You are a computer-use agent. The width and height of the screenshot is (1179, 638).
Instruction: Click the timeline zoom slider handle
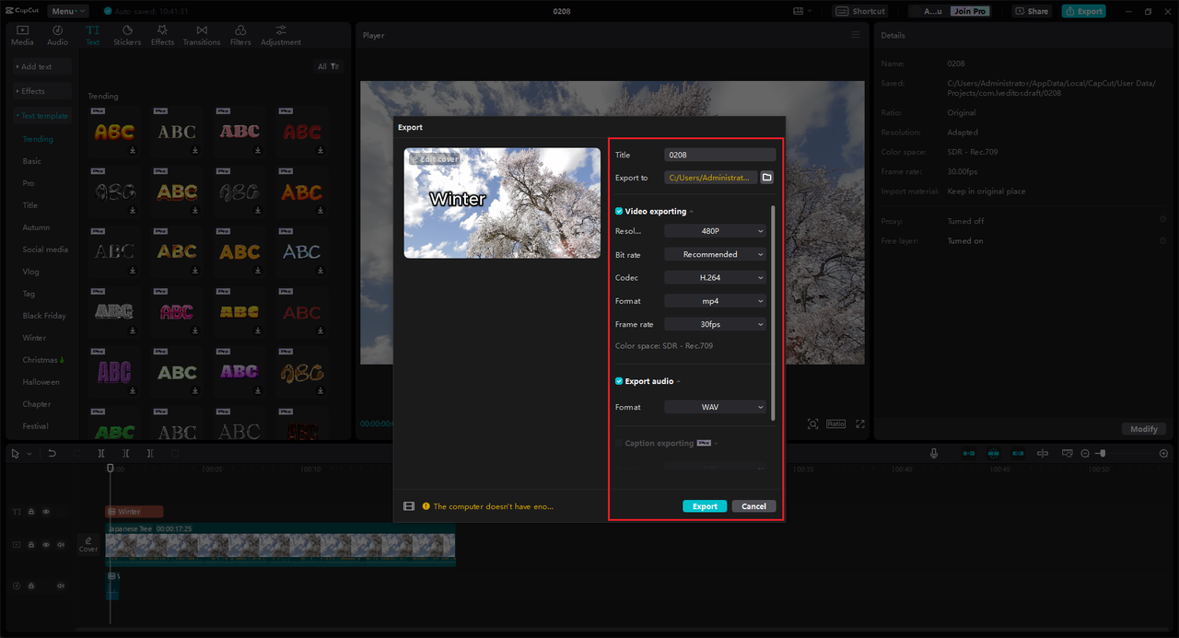point(1102,454)
